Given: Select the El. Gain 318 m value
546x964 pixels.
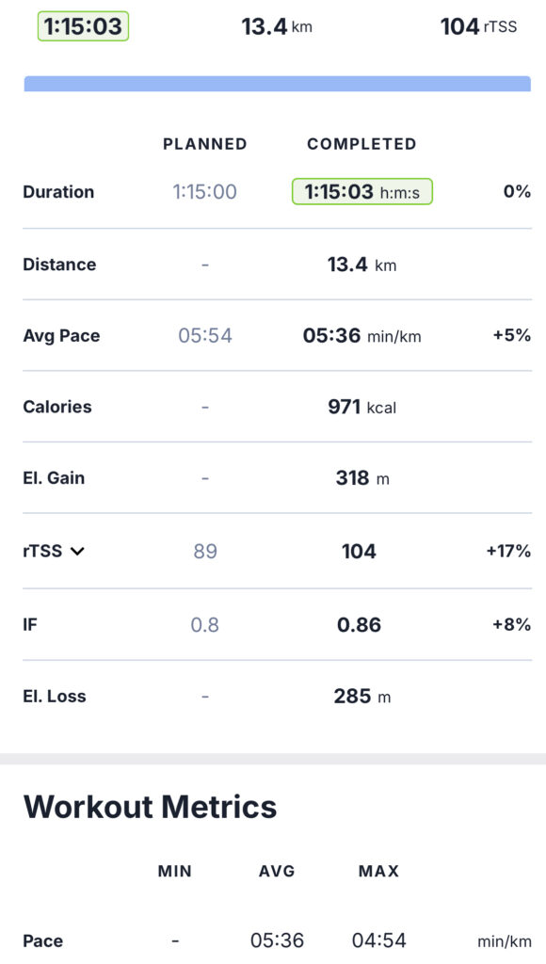Looking at the screenshot, I should (362, 478).
